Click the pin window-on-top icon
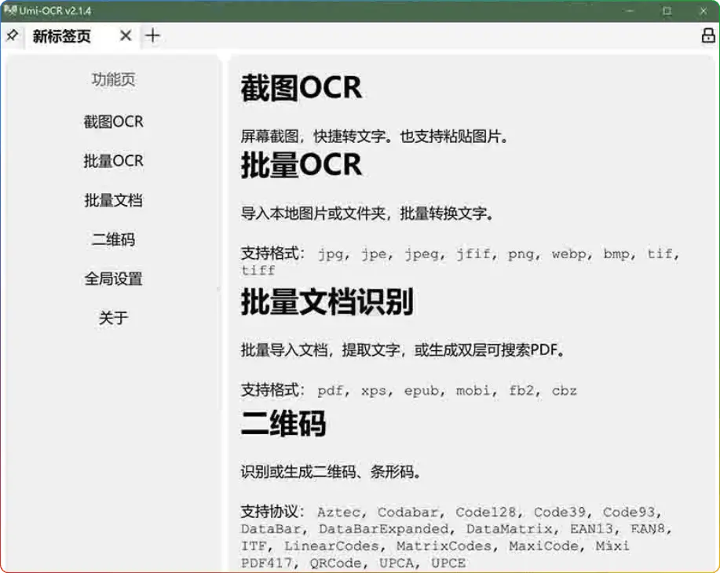Screen dimensions: 720x573 [x=12, y=36]
